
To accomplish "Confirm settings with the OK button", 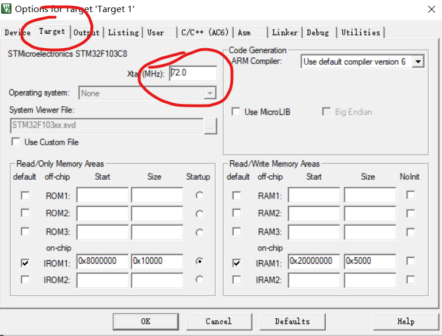I will tap(146, 322).
